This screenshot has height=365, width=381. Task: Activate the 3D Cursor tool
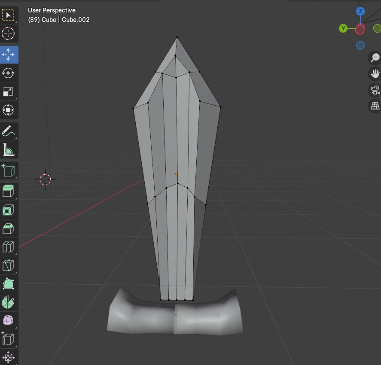(x=9, y=33)
